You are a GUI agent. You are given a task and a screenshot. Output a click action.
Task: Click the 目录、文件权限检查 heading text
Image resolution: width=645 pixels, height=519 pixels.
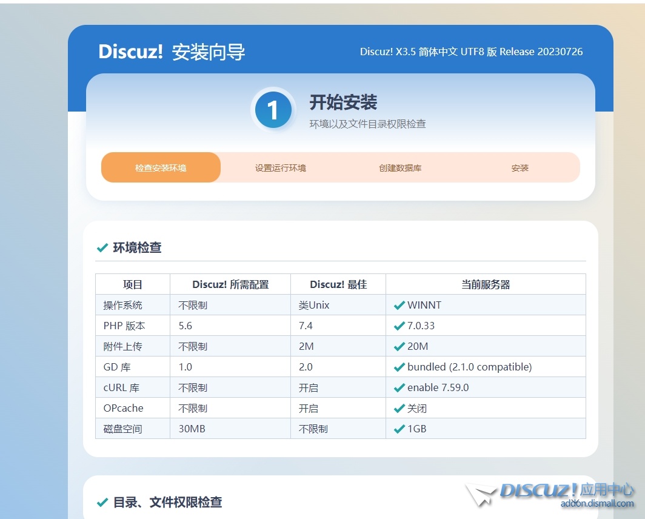pos(168,503)
